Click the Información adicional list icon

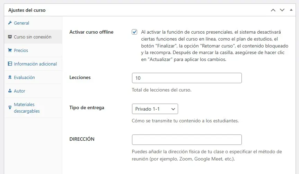point(10,64)
